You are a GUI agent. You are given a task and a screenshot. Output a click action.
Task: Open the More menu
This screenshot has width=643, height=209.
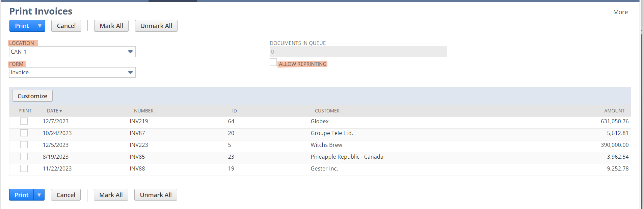tap(620, 12)
